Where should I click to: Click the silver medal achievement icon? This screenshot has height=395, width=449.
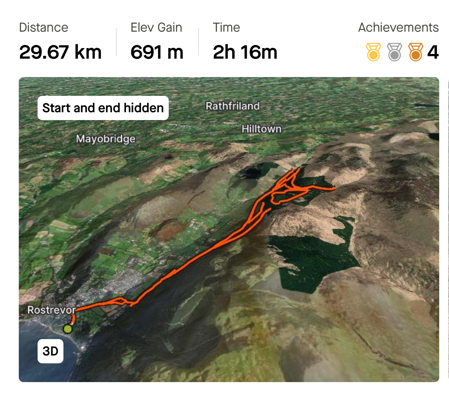pos(394,52)
